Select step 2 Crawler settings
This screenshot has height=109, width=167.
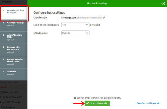pos(14,26)
